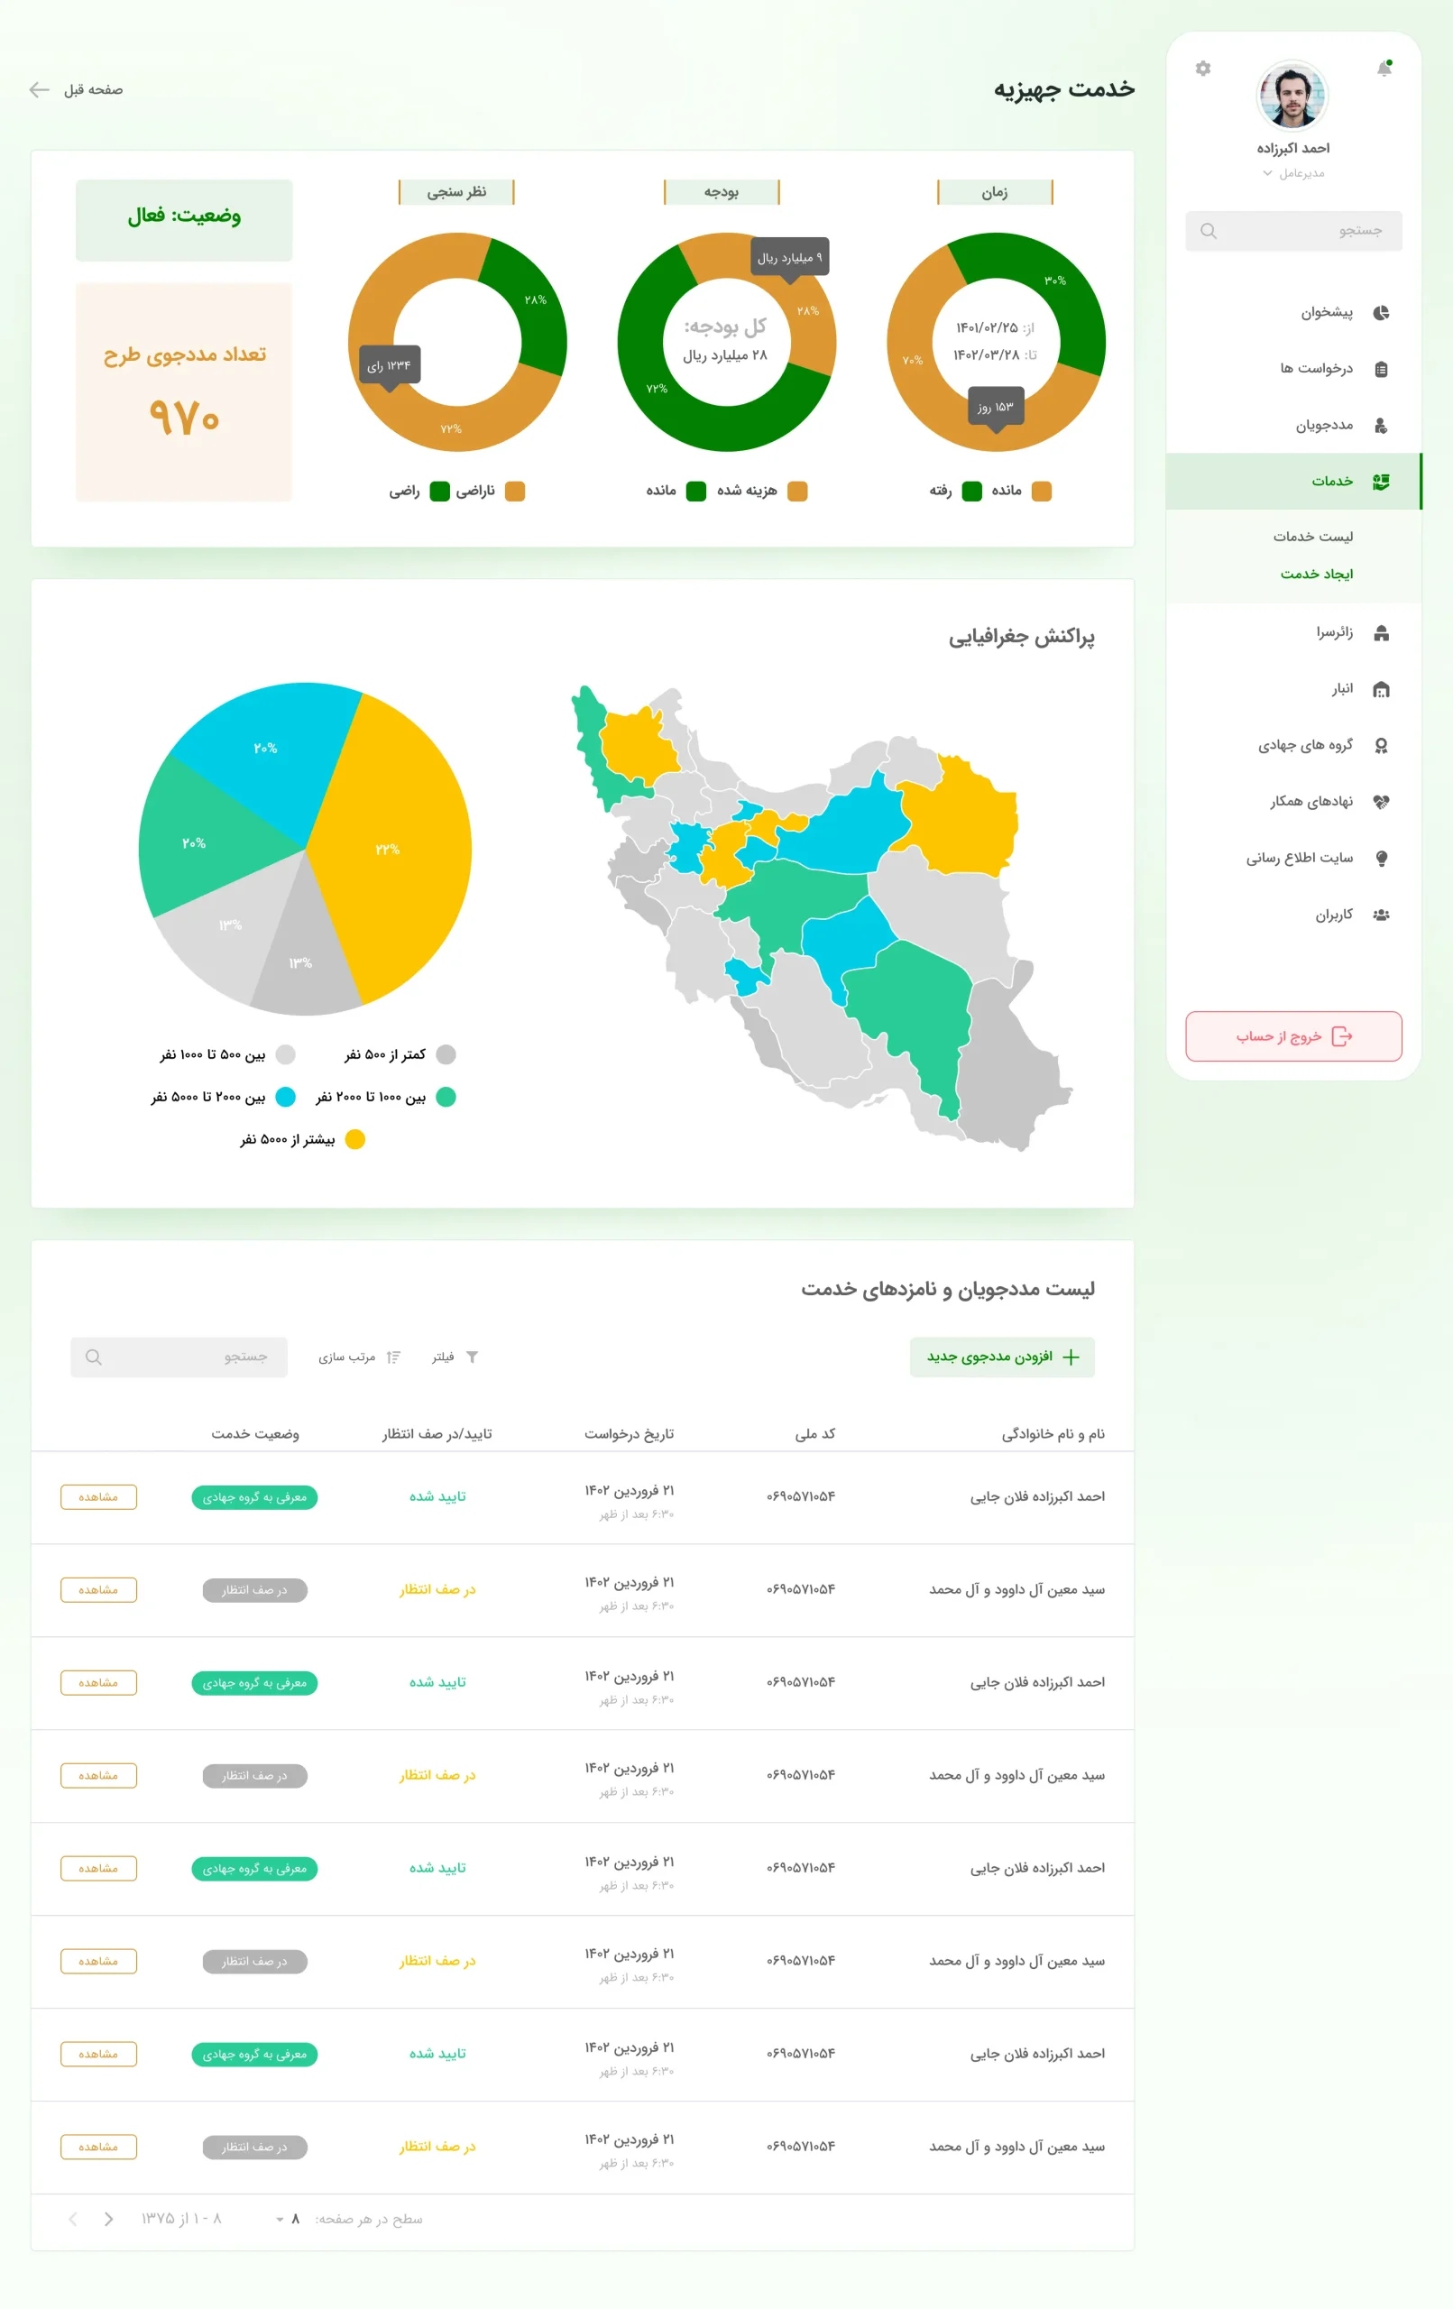Click the نهادهای همکار handshake icon

pyautogui.click(x=1380, y=802)
